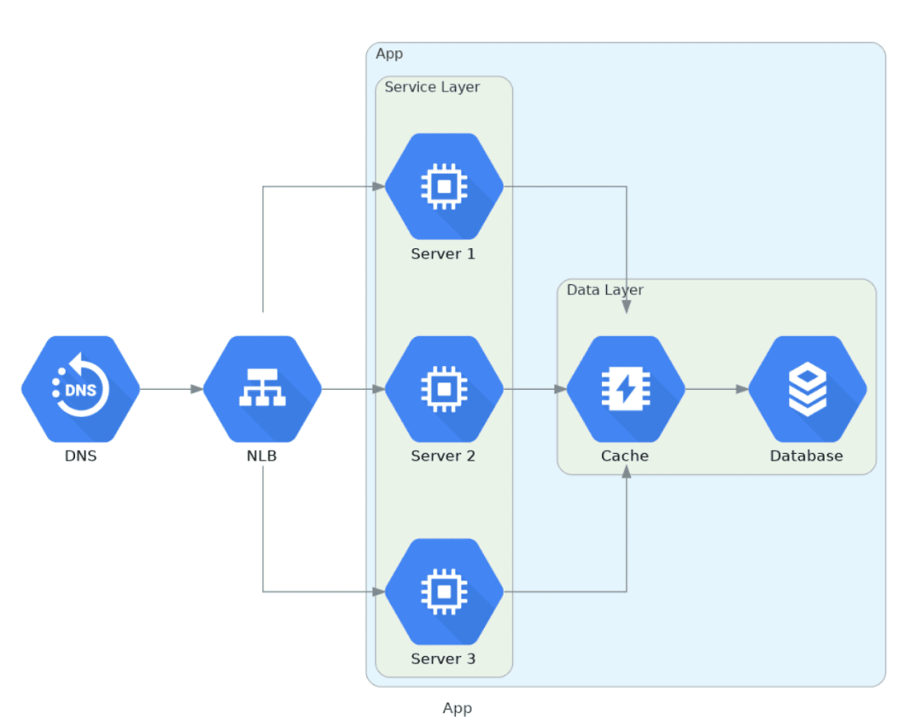Click the Server 3 compute icon
Image resolution: width=922 pixels, height=726 pixels.
point(444,591)
